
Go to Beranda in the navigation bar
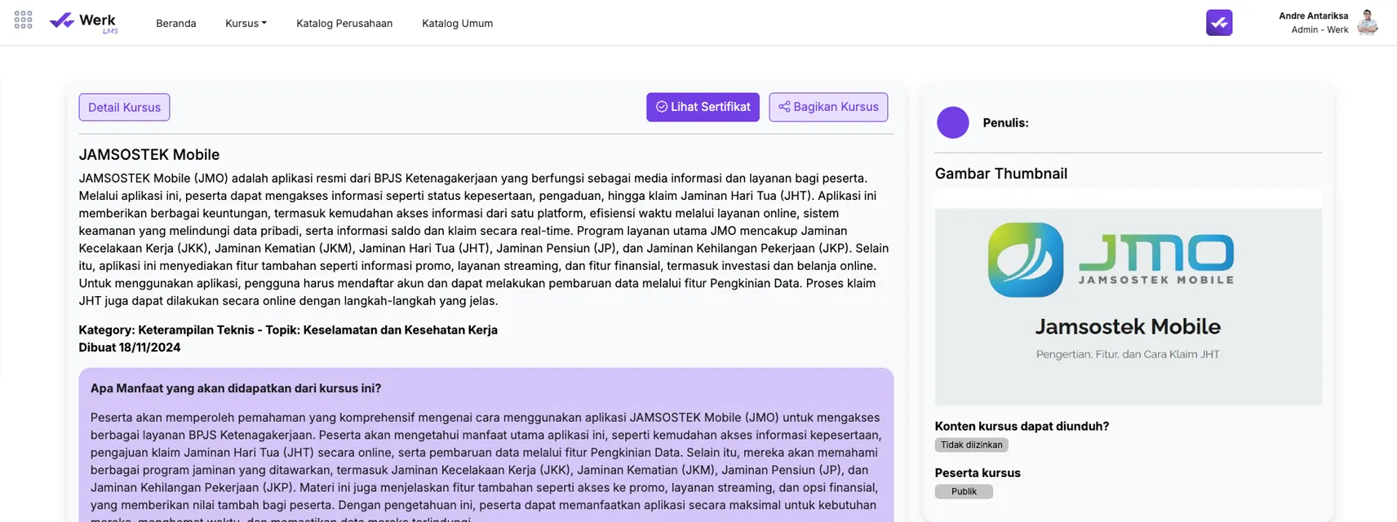(x=176, y=24)
